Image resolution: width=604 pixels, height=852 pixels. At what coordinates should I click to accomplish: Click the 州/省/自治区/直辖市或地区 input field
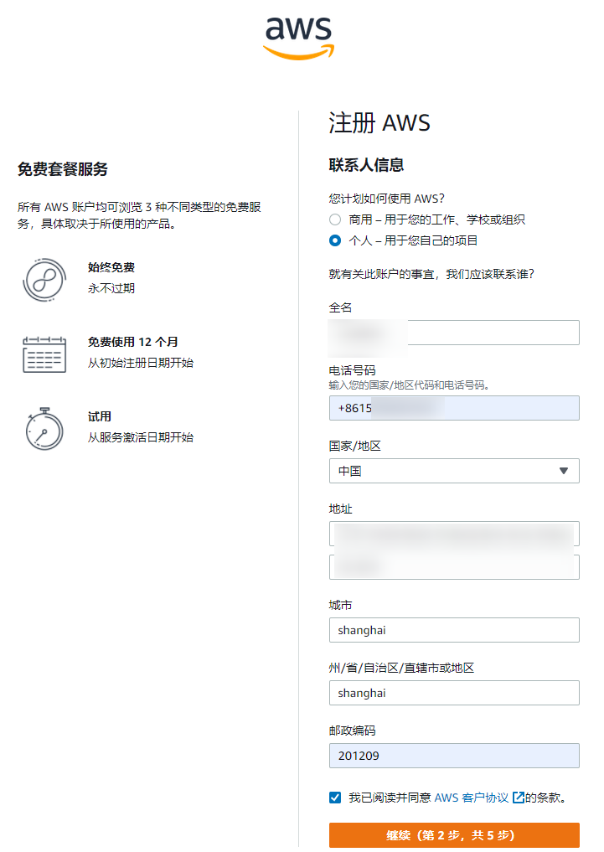tap(454, 693)
